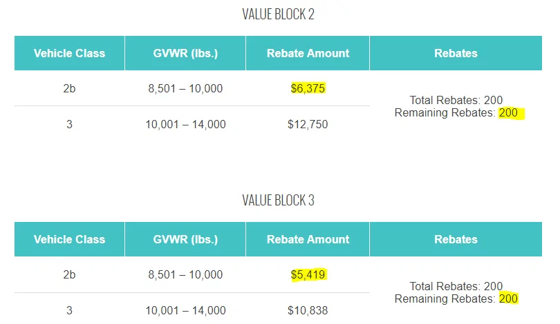560x324 pixels.
Task: Select Rebate Amount header in Value Block 3
Action: point(308,239)
